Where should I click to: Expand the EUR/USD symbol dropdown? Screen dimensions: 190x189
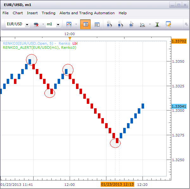pos(27,25)
